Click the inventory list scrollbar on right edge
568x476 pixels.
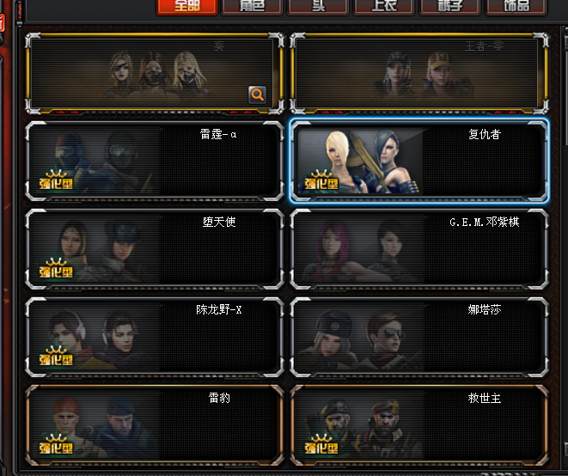(565, 239)
